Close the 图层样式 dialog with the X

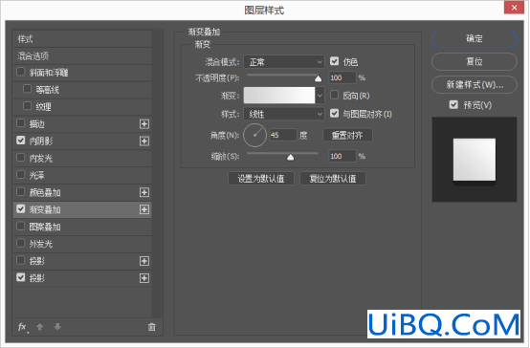point(514,8)
